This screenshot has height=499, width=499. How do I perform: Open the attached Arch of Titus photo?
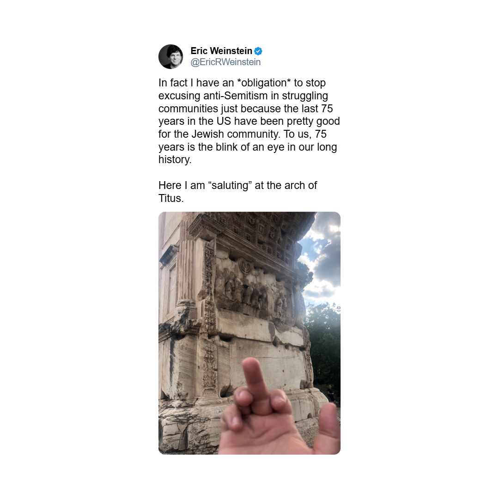click(249, 333)
